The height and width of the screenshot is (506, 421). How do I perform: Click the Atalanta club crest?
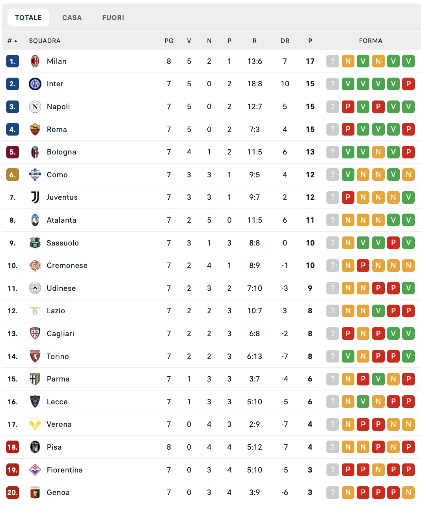(35, 220)
